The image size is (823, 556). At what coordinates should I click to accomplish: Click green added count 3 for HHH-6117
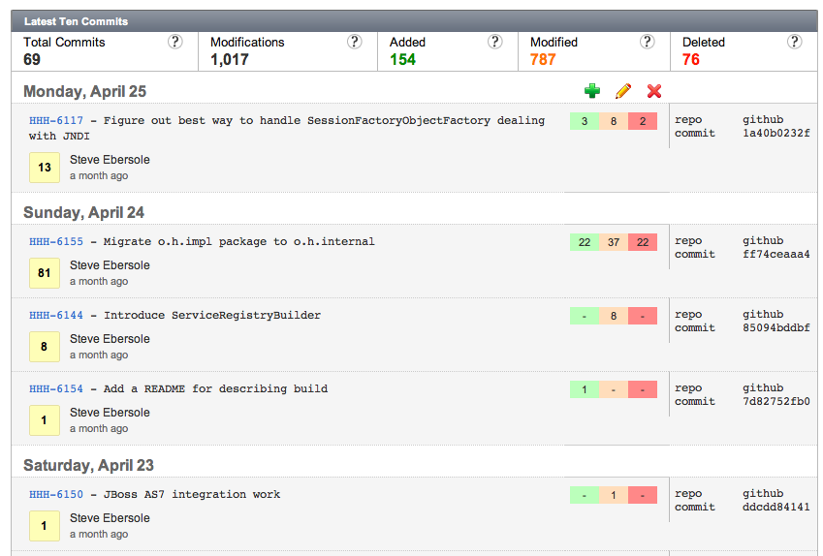[x=585, y=121]
